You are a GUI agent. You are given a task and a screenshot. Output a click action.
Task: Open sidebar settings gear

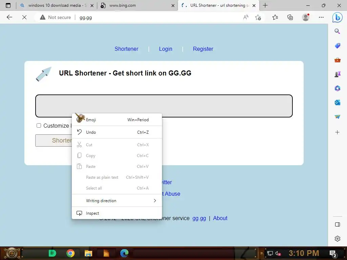pos(337,239)
